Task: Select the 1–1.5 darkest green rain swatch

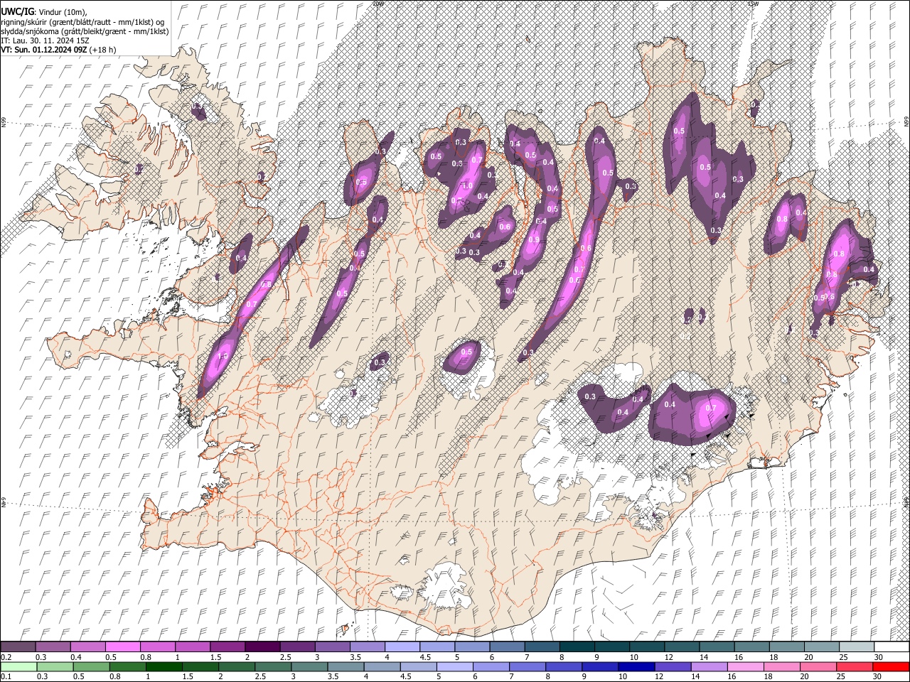Action: tap(164, 667)
